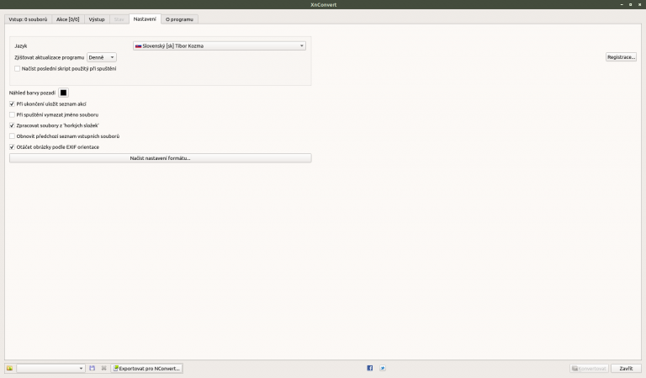The width and height of the screenshot is (646, 378).
Task: Click 'Exportovat pro NConvert...' button
Action: (146, 368)
